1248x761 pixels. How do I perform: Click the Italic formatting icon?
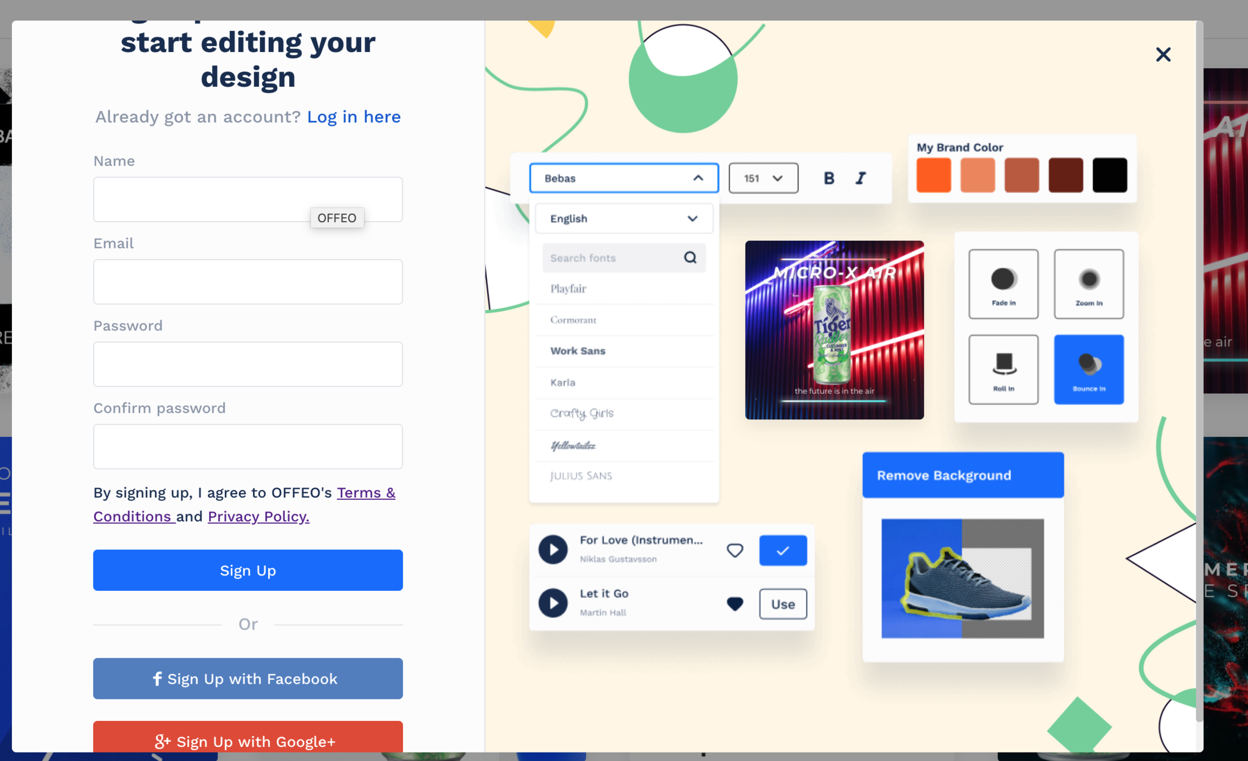click(860, 178)
